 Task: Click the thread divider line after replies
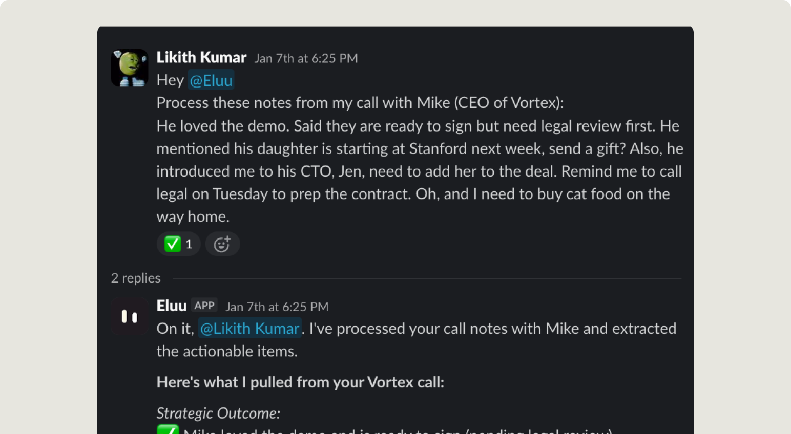click(426, 278)
